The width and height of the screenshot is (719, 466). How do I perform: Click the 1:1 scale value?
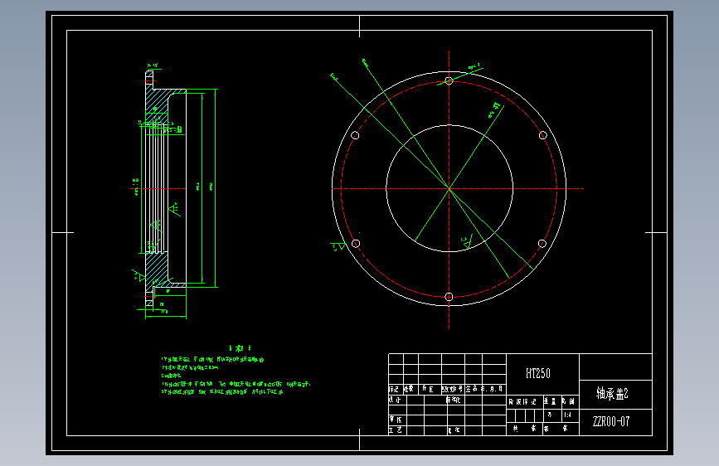568,415
